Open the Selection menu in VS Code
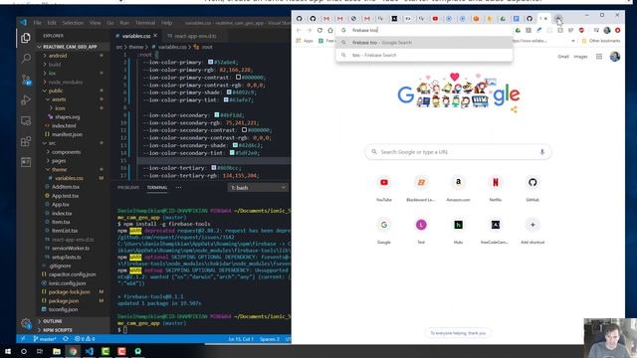 73,23
